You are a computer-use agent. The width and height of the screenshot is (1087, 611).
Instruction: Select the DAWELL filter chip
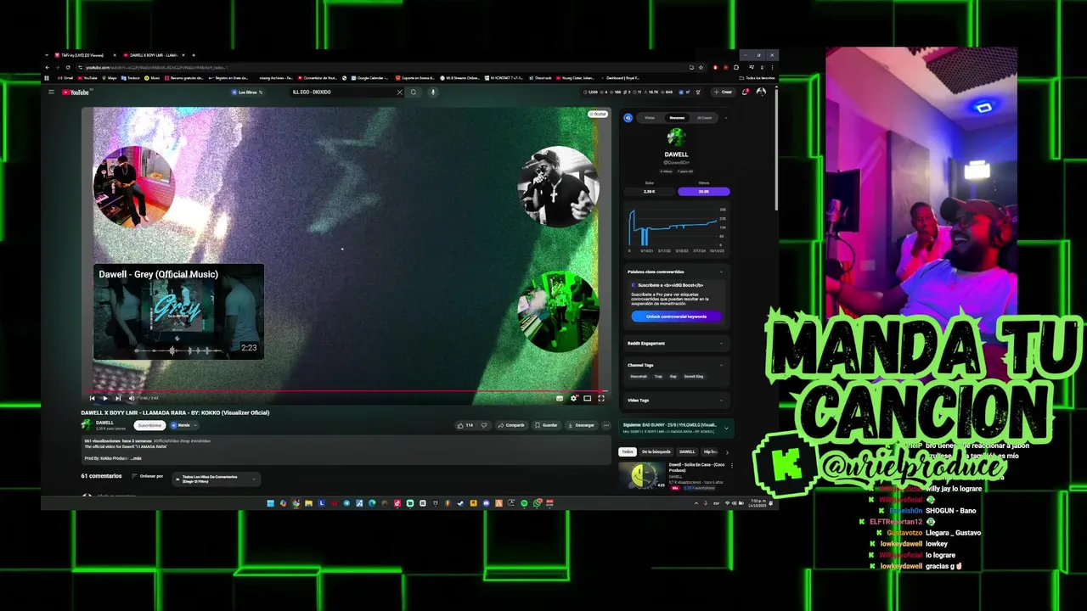tap(687, 452)
